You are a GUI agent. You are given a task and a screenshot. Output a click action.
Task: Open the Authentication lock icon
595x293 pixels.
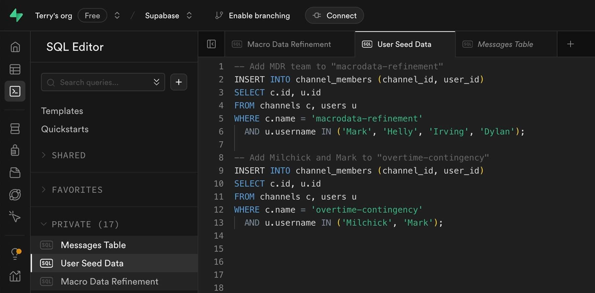pyautogui.click(x=15, y=150)
